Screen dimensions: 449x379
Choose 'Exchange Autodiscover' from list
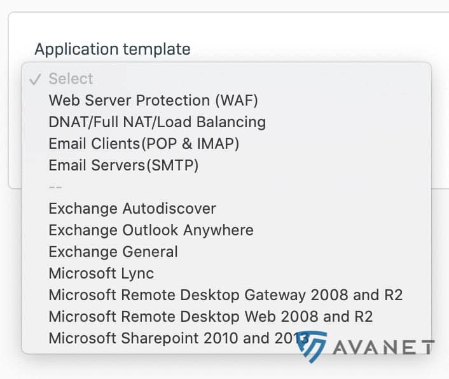click(132, 209)
